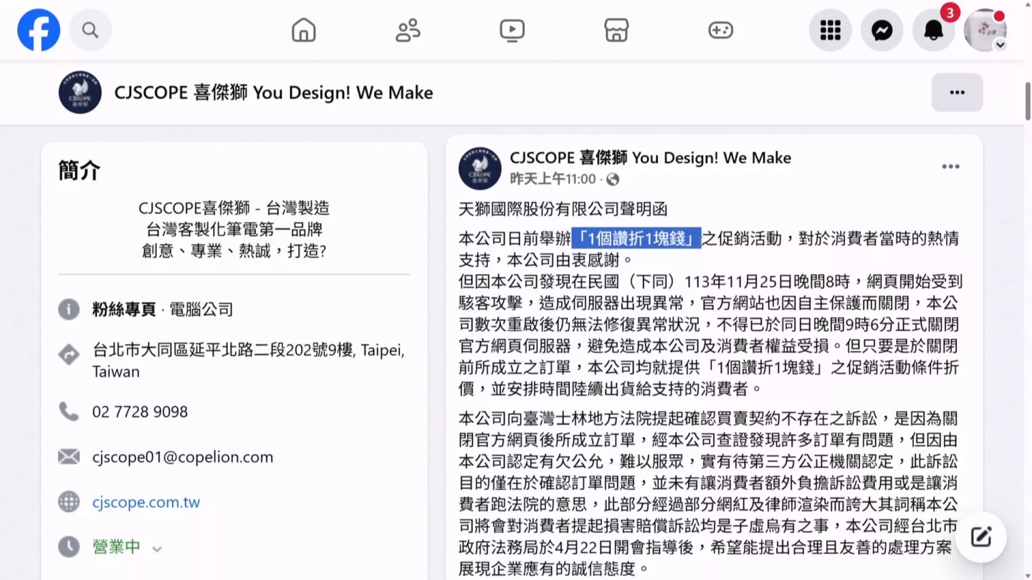Click the post author name CJSCOPE 喜傑獅
Image resolution: width=1032 pixels, height=580 pixels.
(x=650, y=157)
